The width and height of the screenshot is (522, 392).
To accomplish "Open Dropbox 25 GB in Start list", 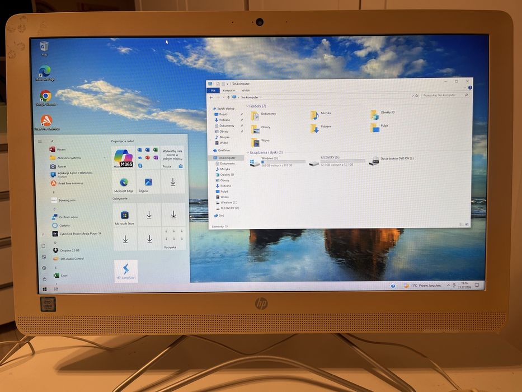I will point(66,250).
